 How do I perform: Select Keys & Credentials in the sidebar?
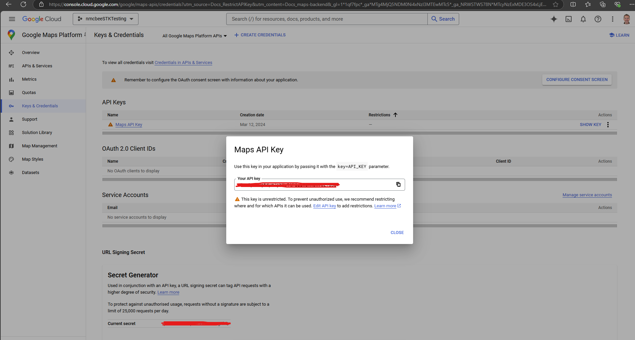(40, 106)
